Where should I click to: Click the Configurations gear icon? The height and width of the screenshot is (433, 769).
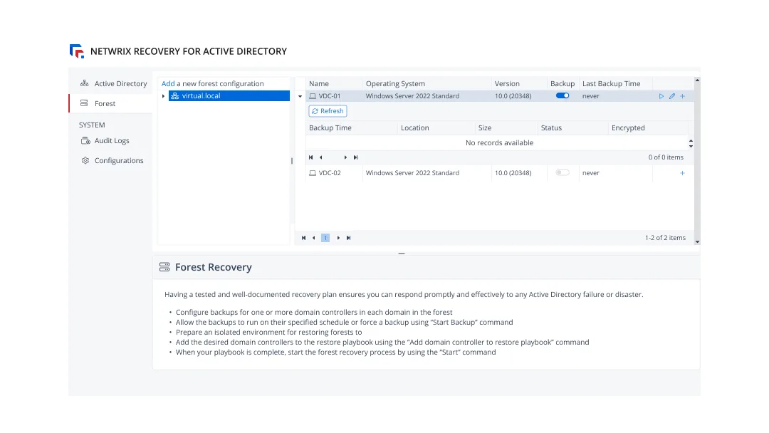[85, 160]
